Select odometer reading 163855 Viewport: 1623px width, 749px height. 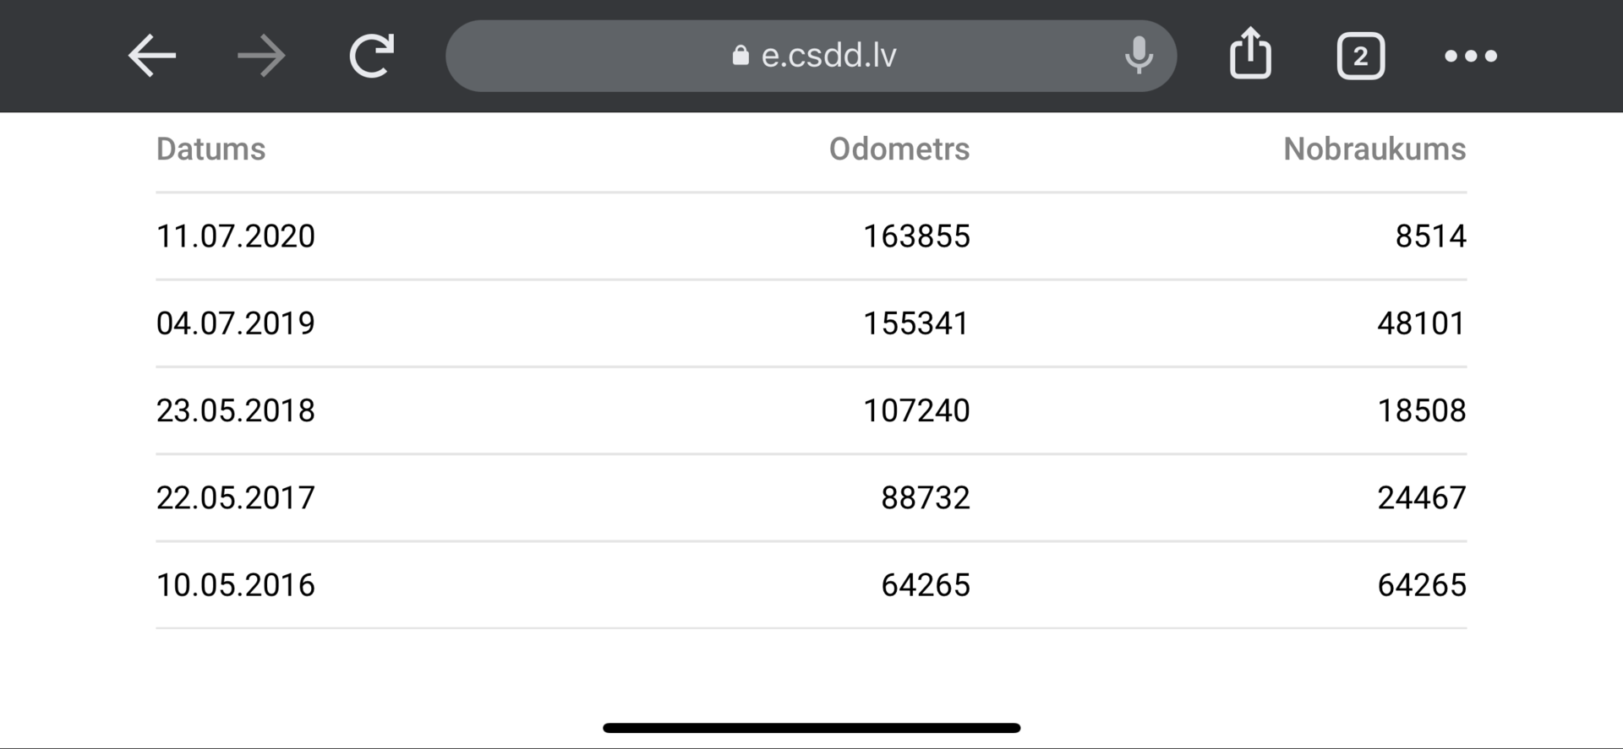pos(916,236)
